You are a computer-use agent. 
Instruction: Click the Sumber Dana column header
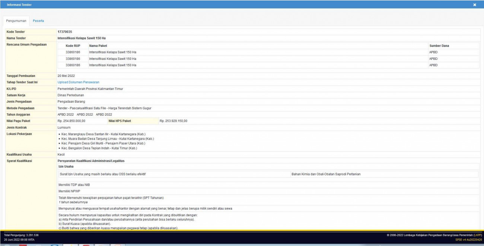tap(439, 46)
